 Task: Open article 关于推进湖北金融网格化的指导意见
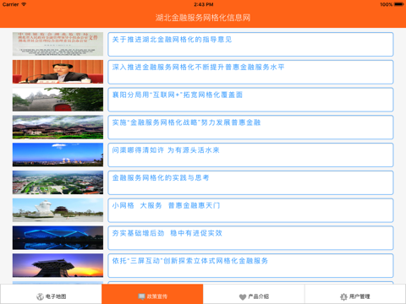point(250,44)
